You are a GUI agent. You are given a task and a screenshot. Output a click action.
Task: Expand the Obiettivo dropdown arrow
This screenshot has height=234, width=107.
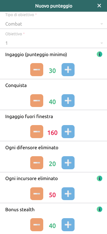click(102, 43)
